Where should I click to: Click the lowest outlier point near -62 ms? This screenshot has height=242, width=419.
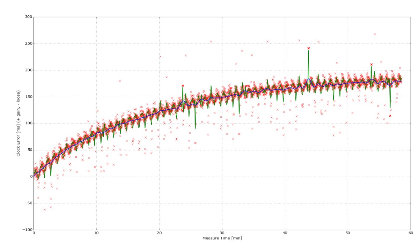[44, 210]
